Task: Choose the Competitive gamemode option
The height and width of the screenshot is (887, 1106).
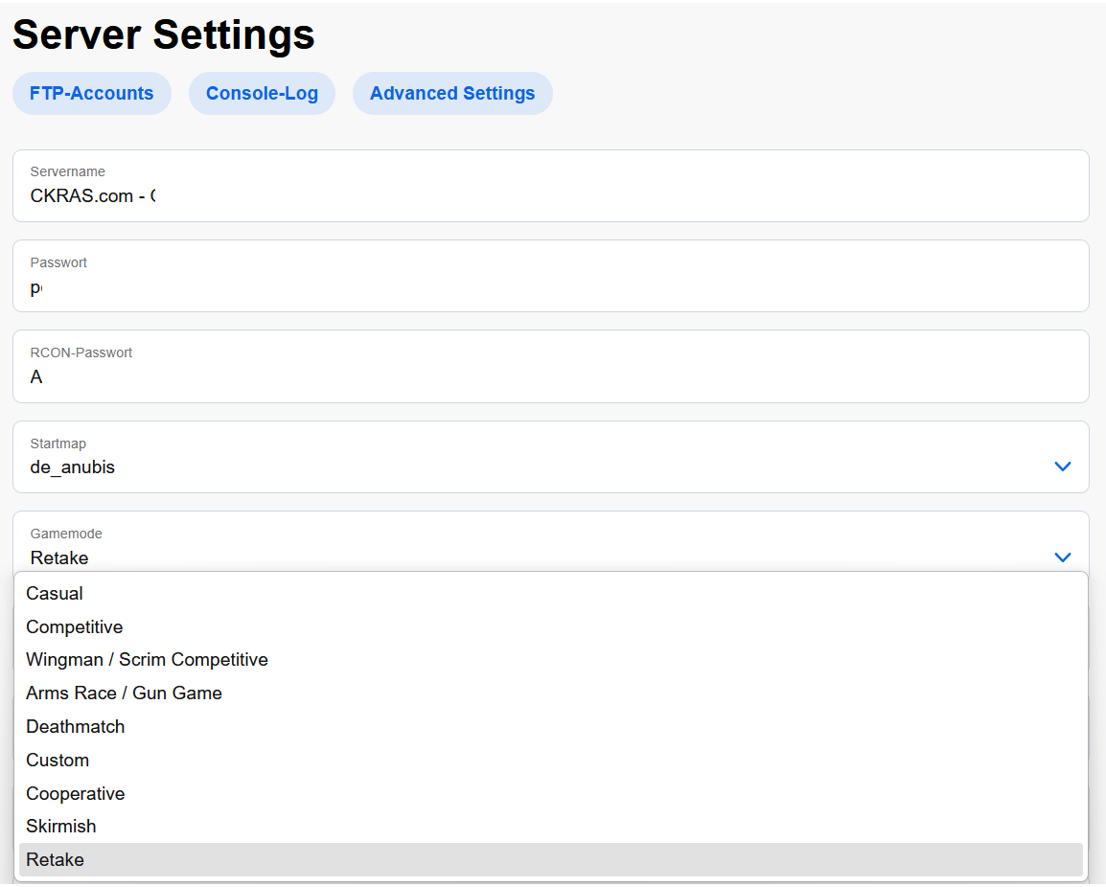Action: point(75,626)
